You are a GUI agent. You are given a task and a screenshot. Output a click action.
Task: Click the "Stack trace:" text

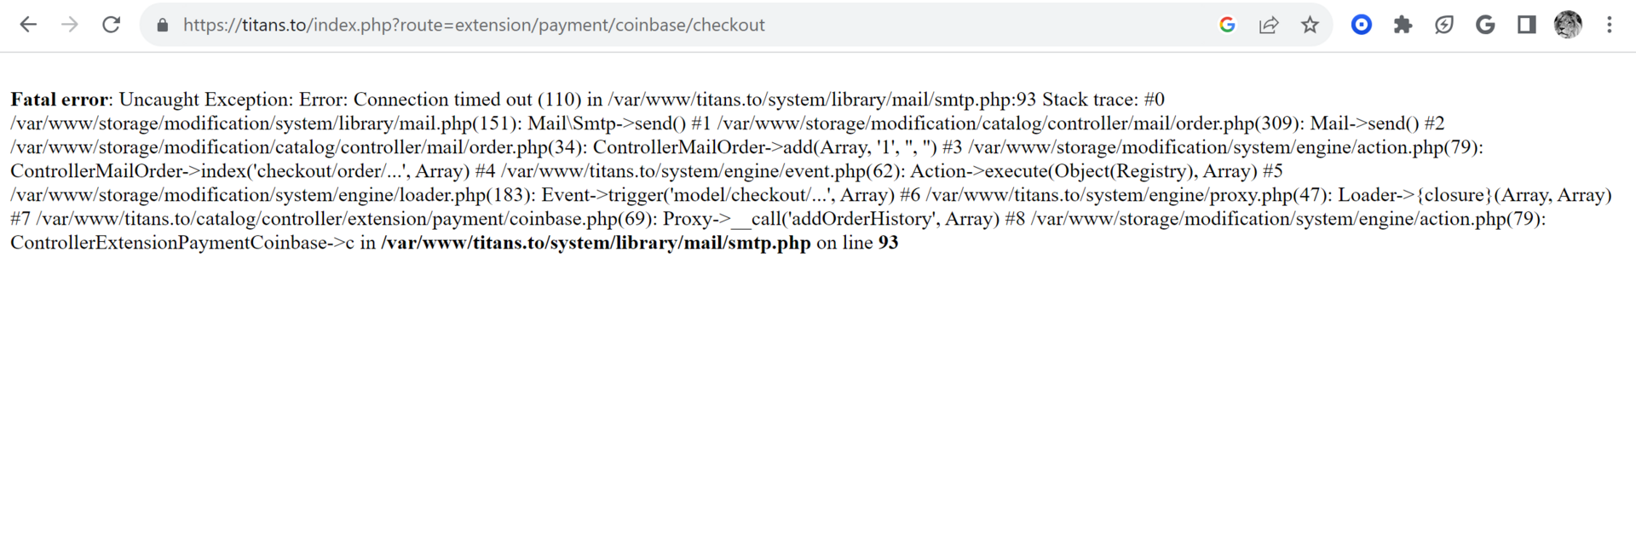pos(1090,100)
